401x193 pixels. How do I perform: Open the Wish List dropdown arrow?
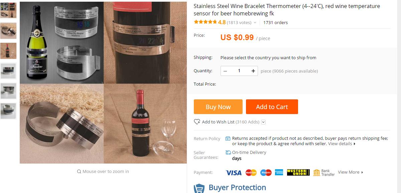(263, 122)
